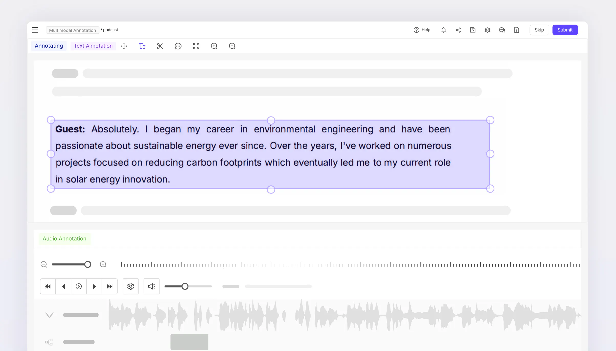Submit the annotation task
Image resolution: width=616 pixels, height=351 pixels.
565,30
